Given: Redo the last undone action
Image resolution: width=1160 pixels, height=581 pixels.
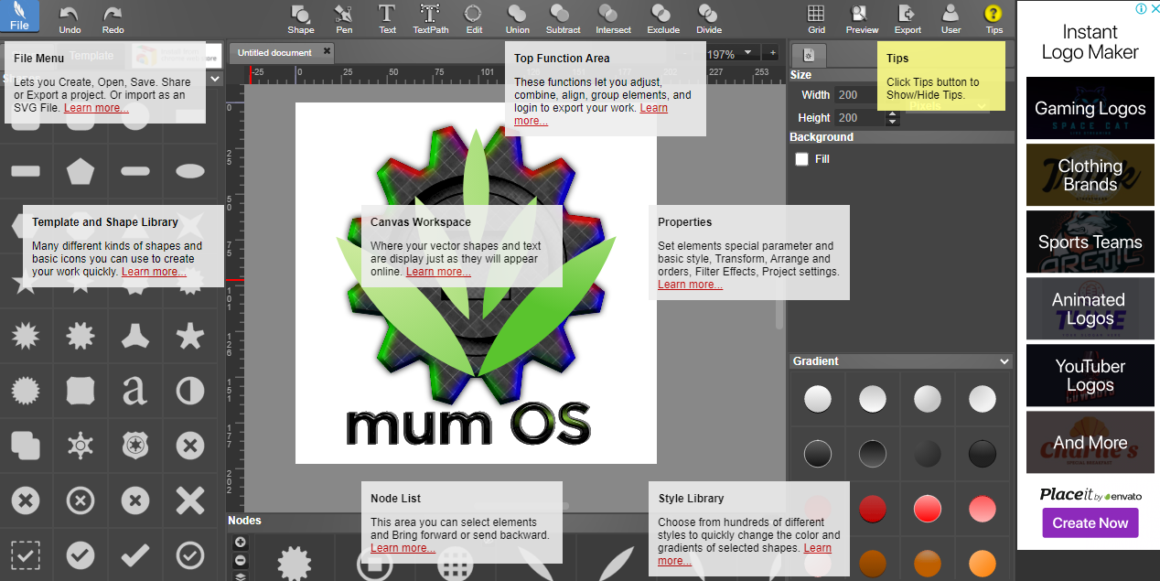Looking at the screenshot, I should (113, 18).
